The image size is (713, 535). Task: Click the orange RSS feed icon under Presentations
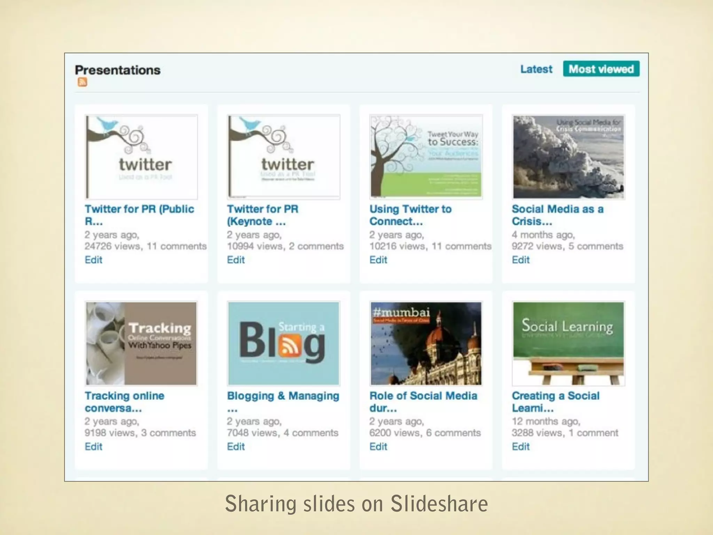[x=82, y=82]
